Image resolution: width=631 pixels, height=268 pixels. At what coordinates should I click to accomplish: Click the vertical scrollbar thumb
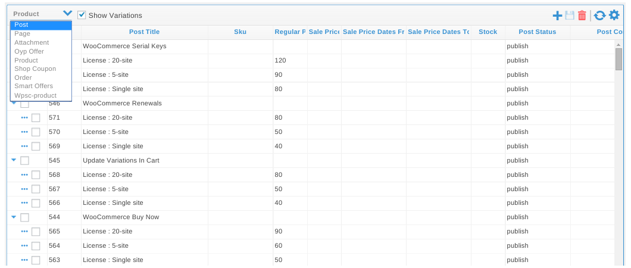(x=618, y=59)
